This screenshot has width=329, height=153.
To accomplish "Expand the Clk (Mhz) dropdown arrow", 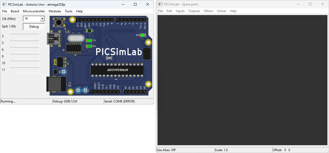I will click(x=42, y=19).
